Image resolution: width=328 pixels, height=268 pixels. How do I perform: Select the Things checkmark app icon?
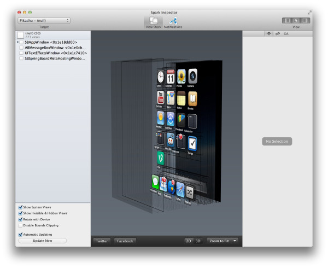point(192,143)
